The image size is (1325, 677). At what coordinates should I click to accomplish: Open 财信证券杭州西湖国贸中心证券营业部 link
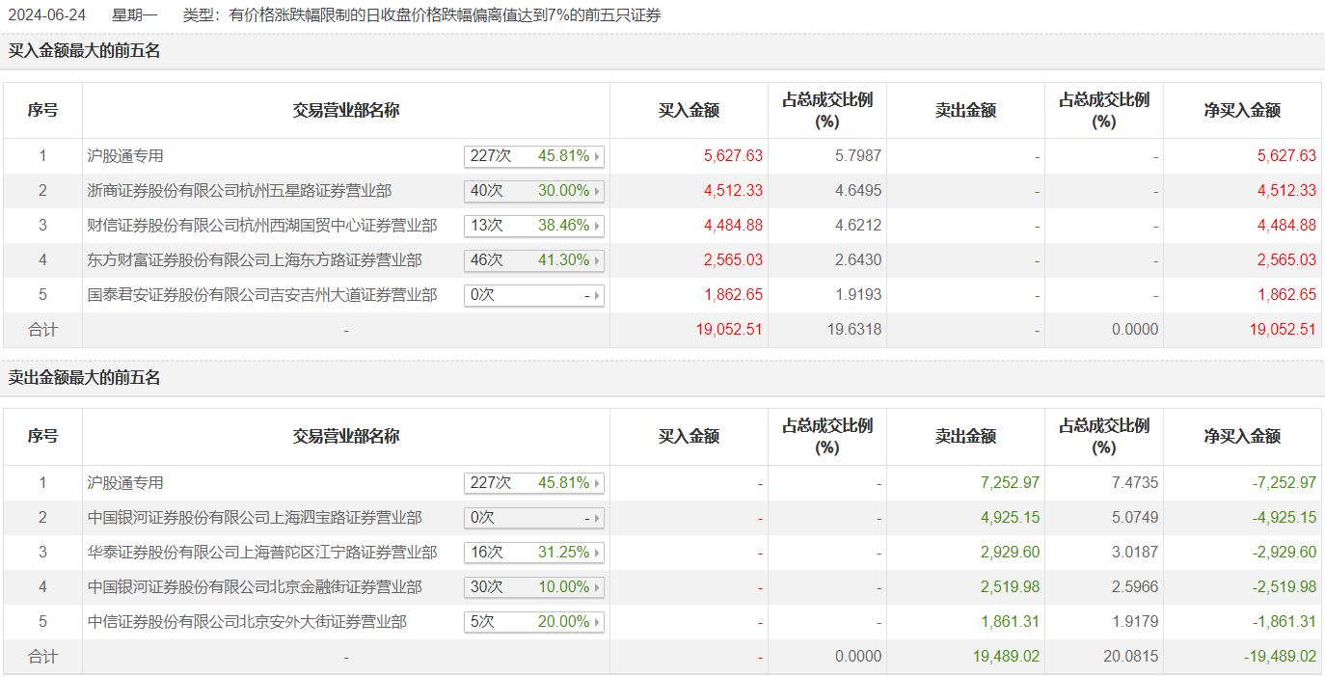click(x=262, y=226)
